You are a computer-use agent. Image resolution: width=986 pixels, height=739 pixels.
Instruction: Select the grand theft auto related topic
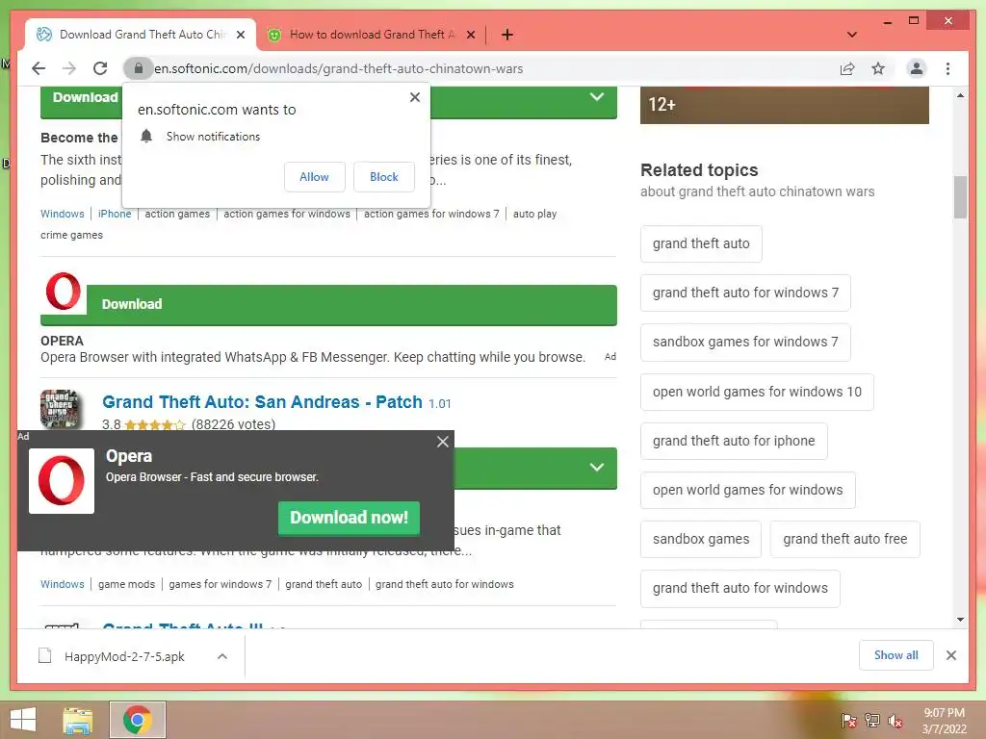tap(701, 243)
